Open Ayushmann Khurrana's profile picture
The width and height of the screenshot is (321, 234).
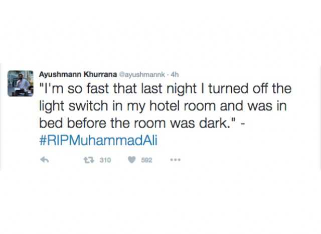click(21, 83)
